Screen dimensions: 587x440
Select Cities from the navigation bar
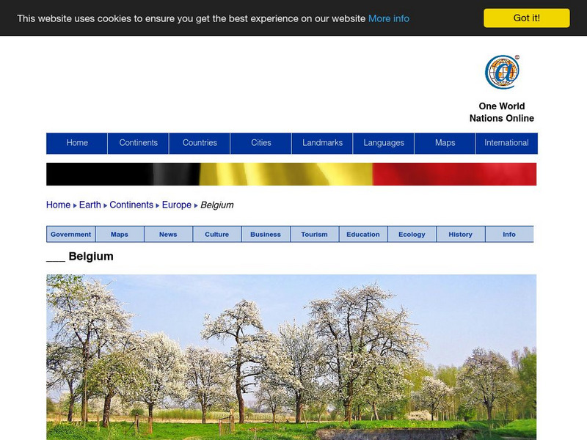262,143
